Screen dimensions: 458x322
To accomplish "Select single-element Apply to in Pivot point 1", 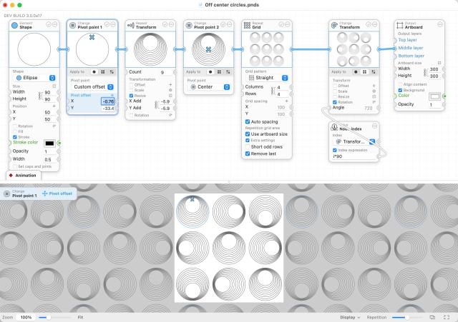I will (94, 71).
